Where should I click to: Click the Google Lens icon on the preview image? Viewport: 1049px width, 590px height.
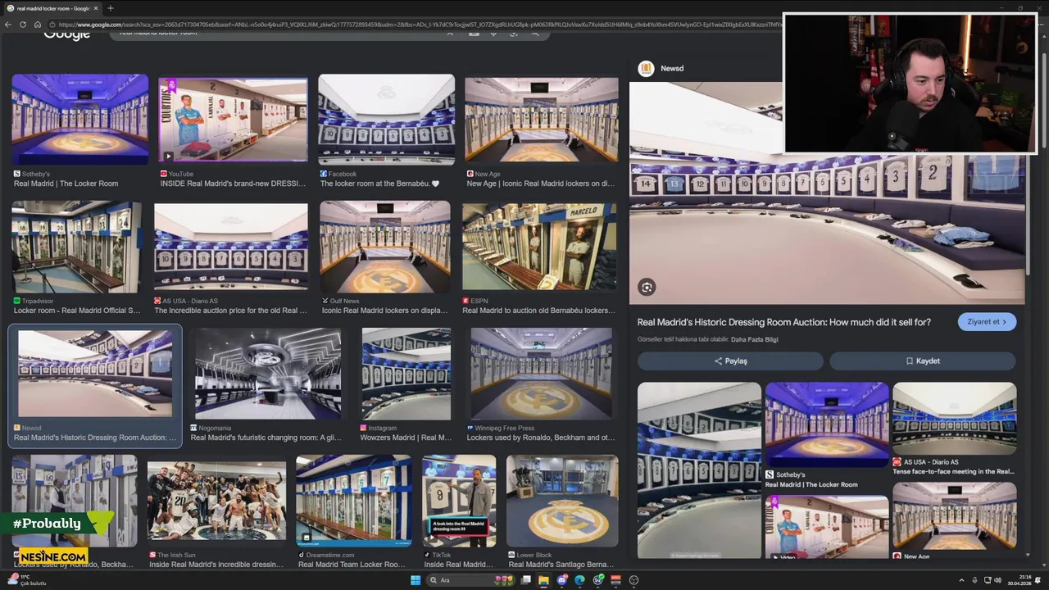tap(647, 287)
